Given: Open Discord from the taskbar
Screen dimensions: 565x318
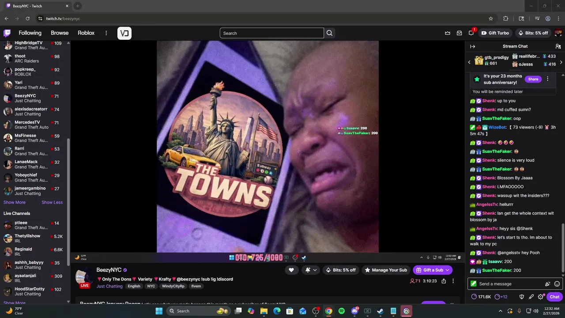Looking at the screenshot, I should (354, 311).
